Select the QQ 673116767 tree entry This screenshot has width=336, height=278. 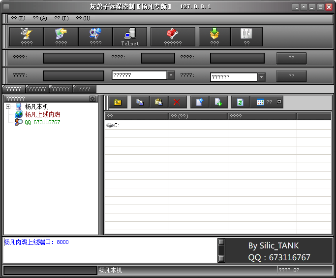tap(42, 122)
